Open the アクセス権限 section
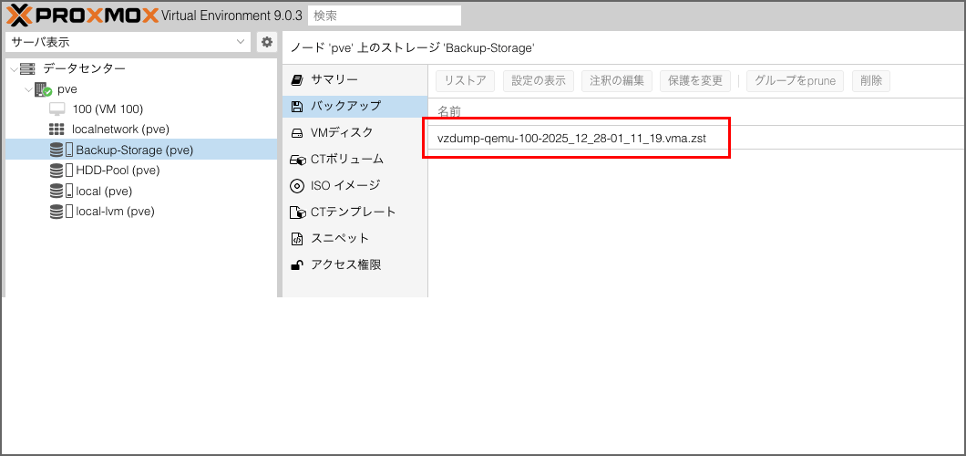The width and height of the screenshot is (966, 456). [345, 265]
